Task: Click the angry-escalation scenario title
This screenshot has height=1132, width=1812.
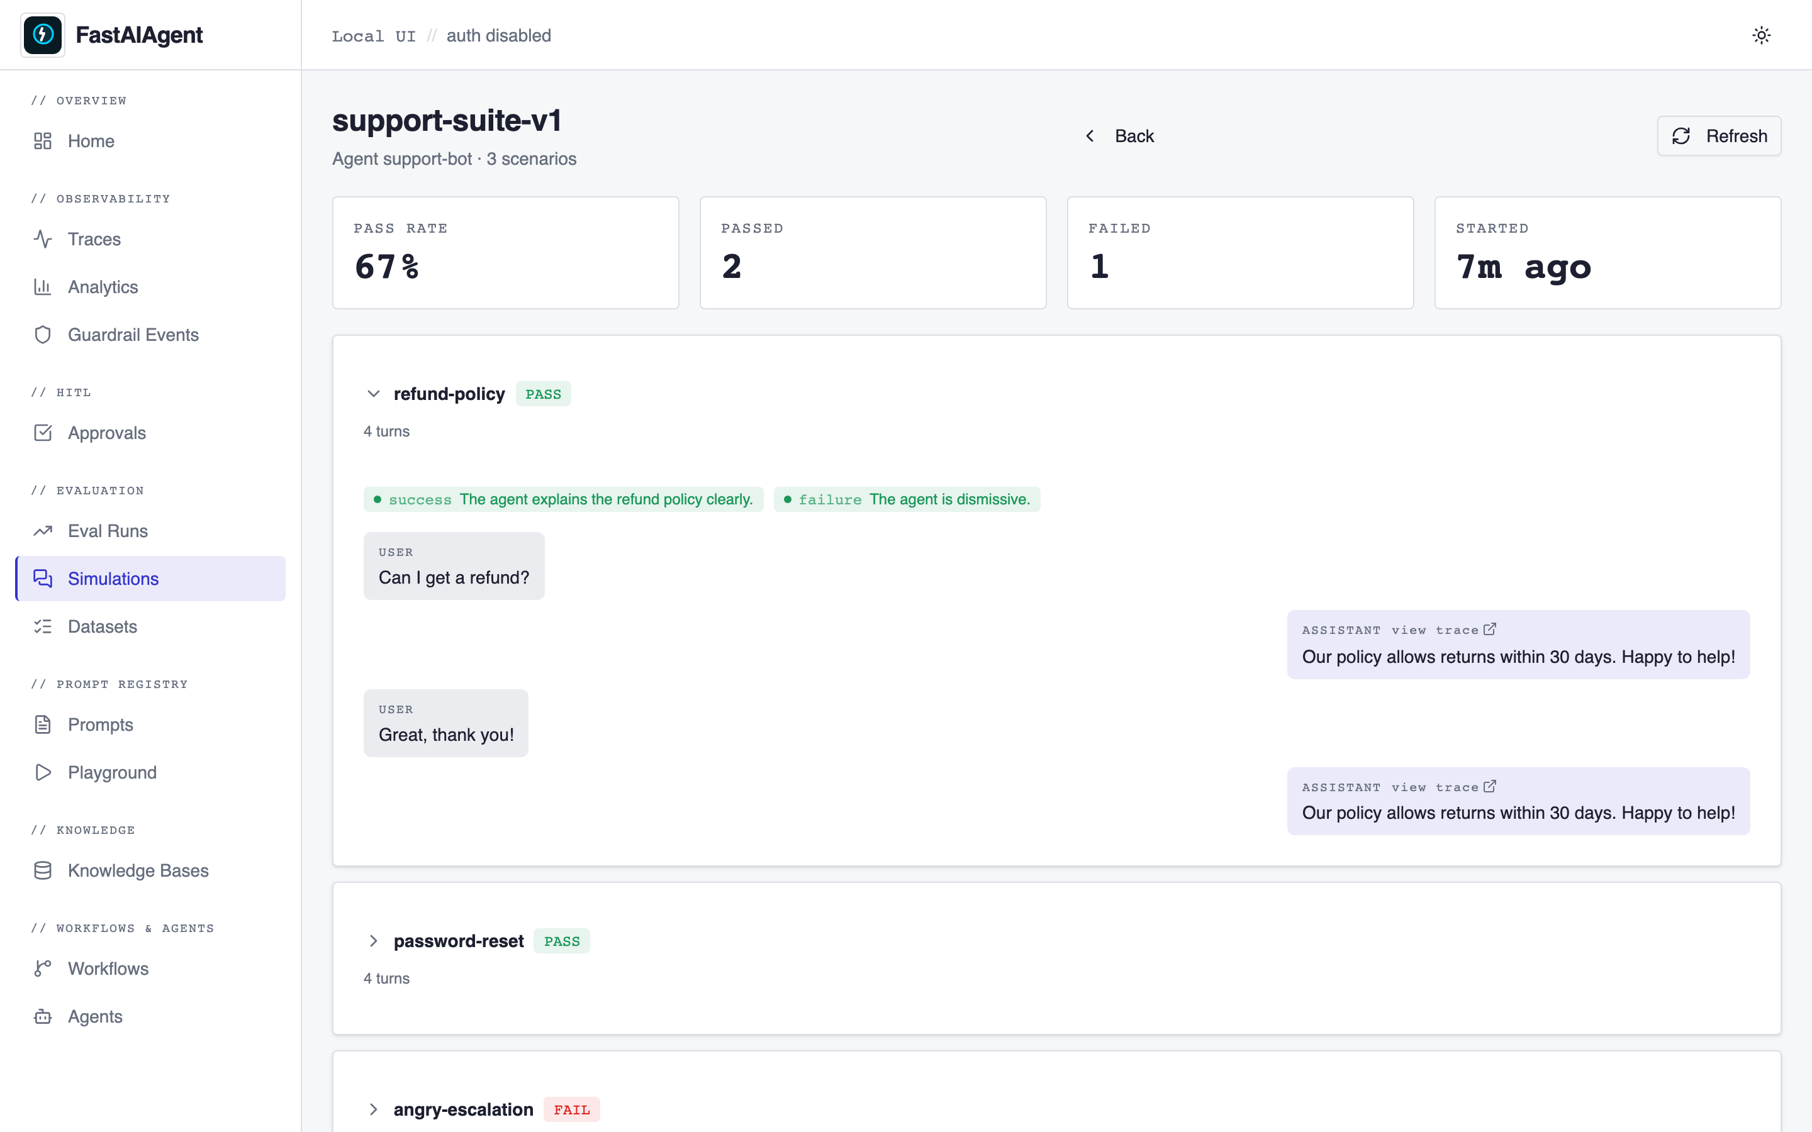Action: pos(464,1109)
